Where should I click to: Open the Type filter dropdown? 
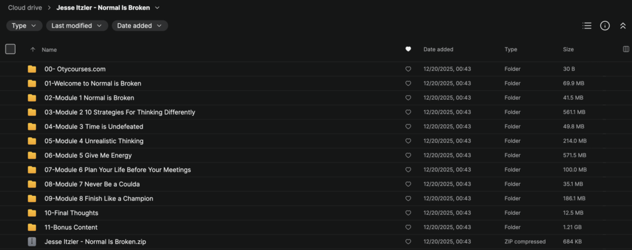tap(25, 26)
